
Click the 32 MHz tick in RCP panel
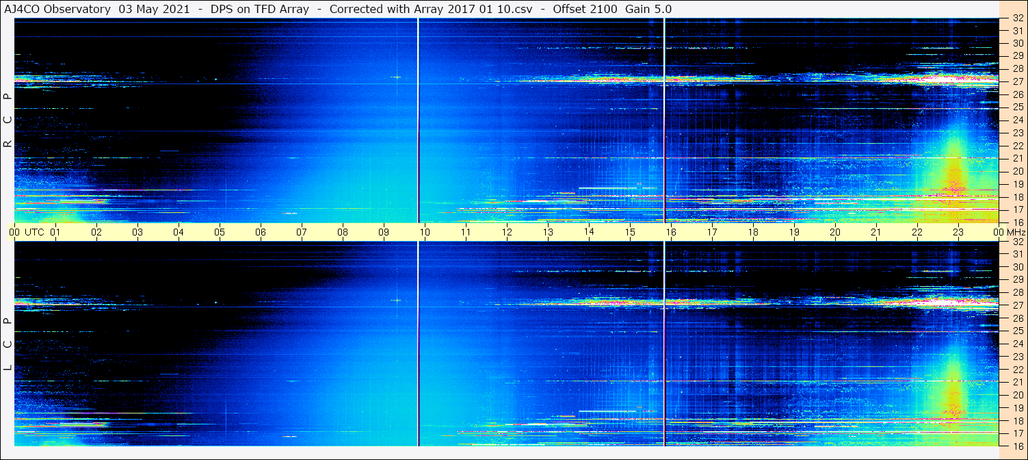pos(1017,18)
